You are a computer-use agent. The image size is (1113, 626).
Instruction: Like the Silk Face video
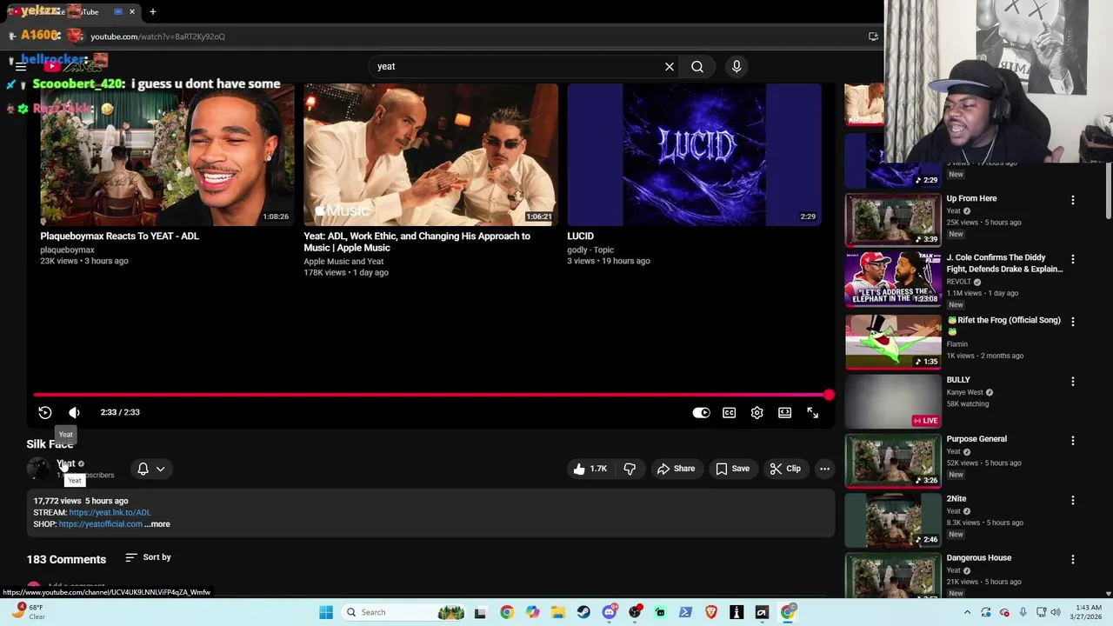tap(590, 469)
